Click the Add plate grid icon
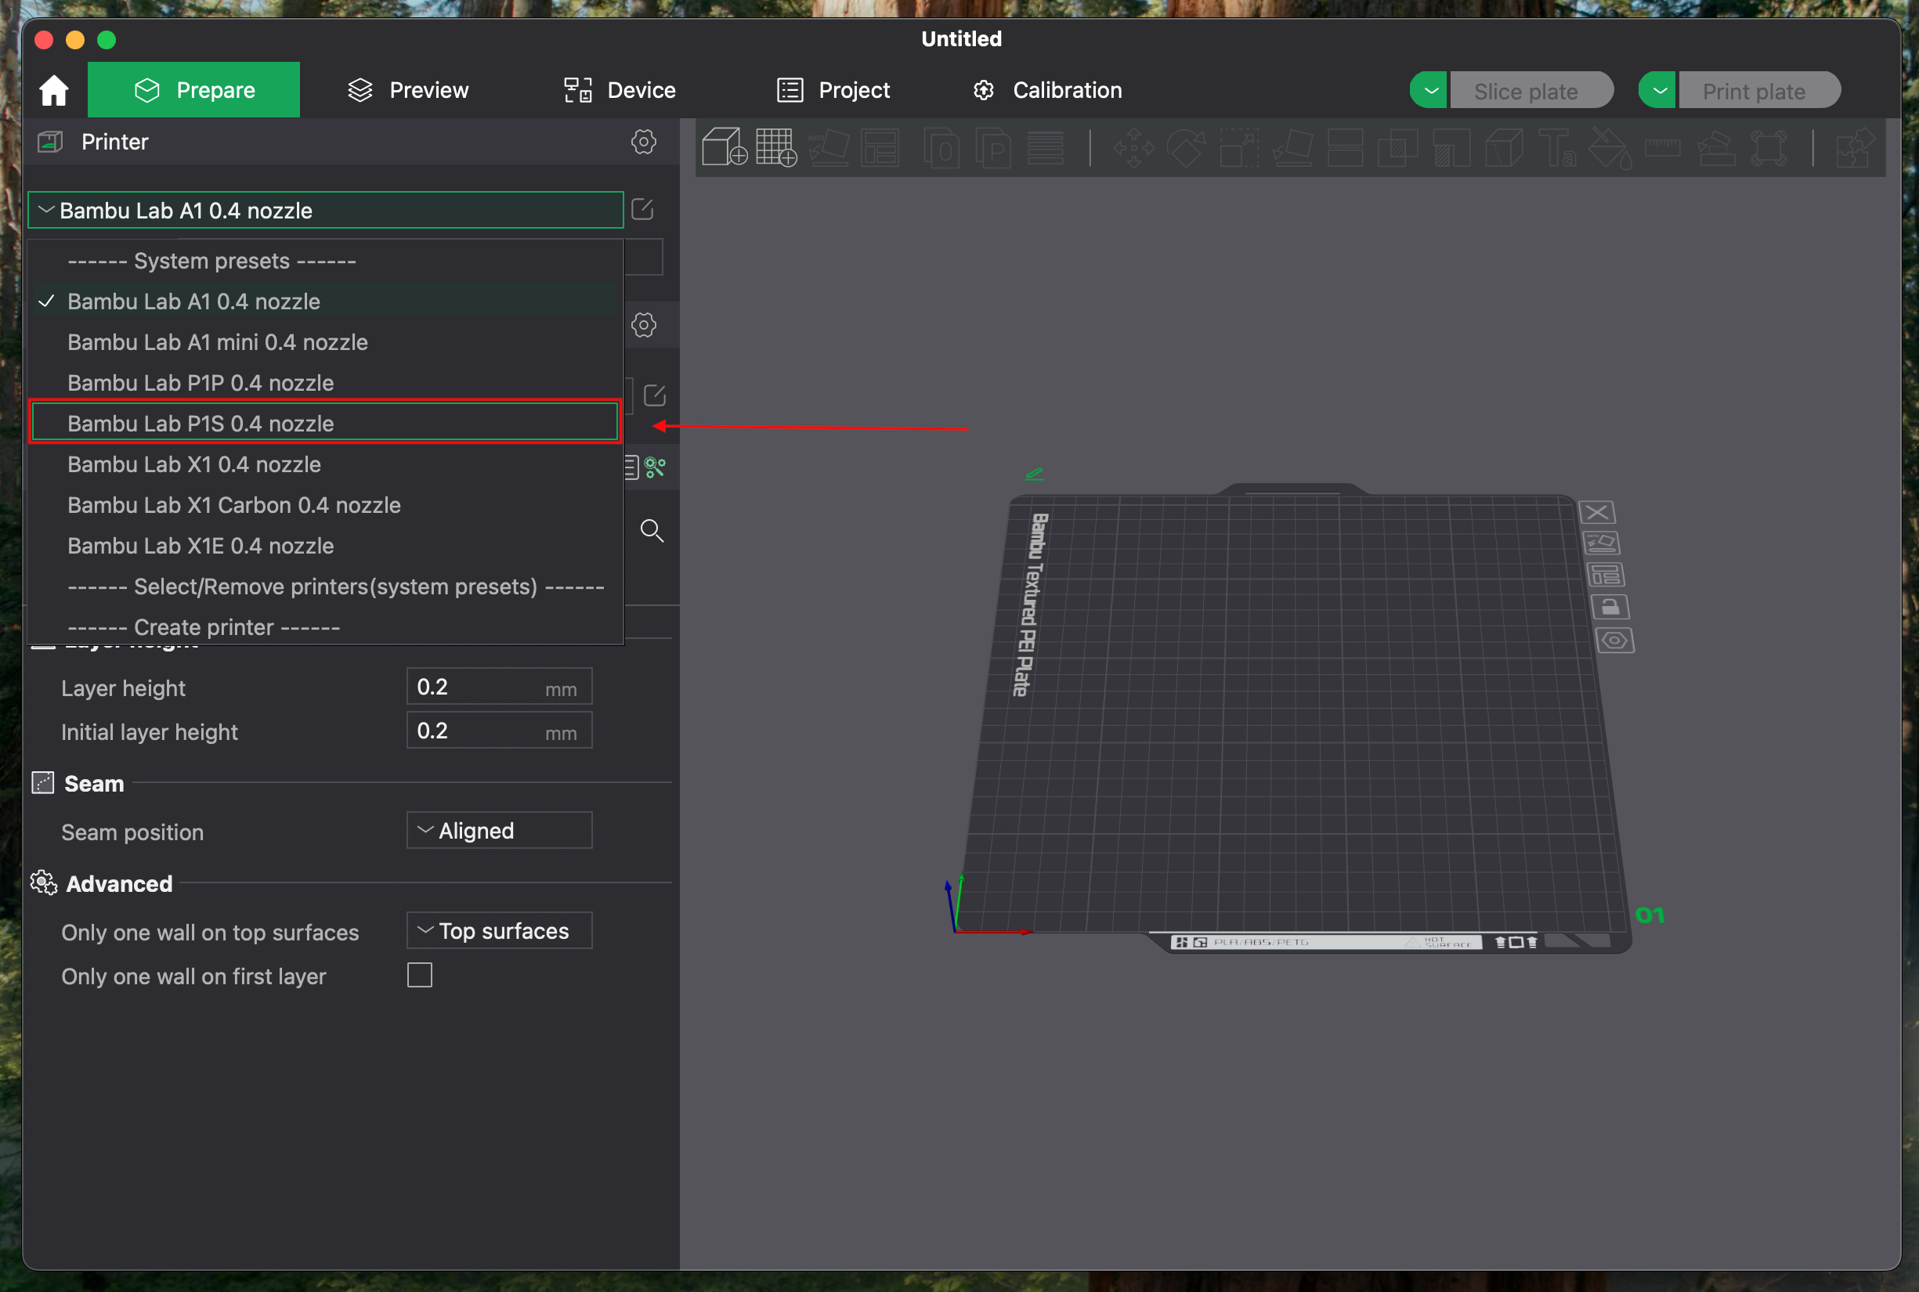Screen dimensions: 1919x1292 click(775, 147)
